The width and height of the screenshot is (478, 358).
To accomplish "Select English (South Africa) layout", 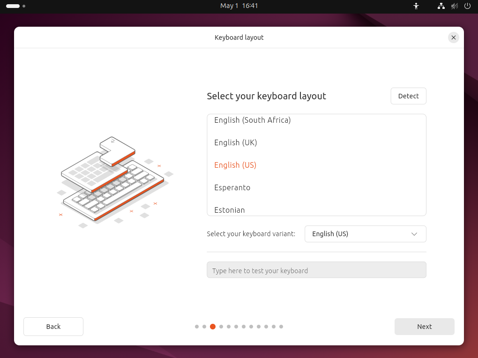I will point(252,120).
